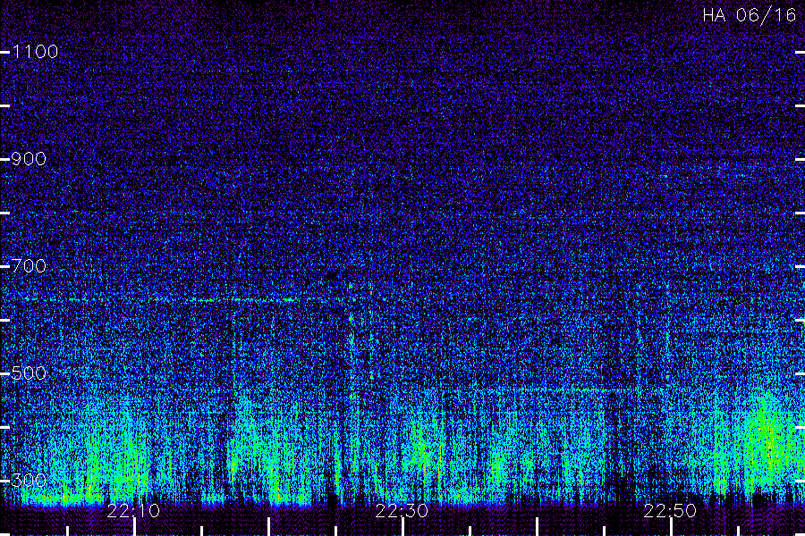Click the 22:50 time axis label
This screenshot has height=536, width=805.
[x=670, y=511]
